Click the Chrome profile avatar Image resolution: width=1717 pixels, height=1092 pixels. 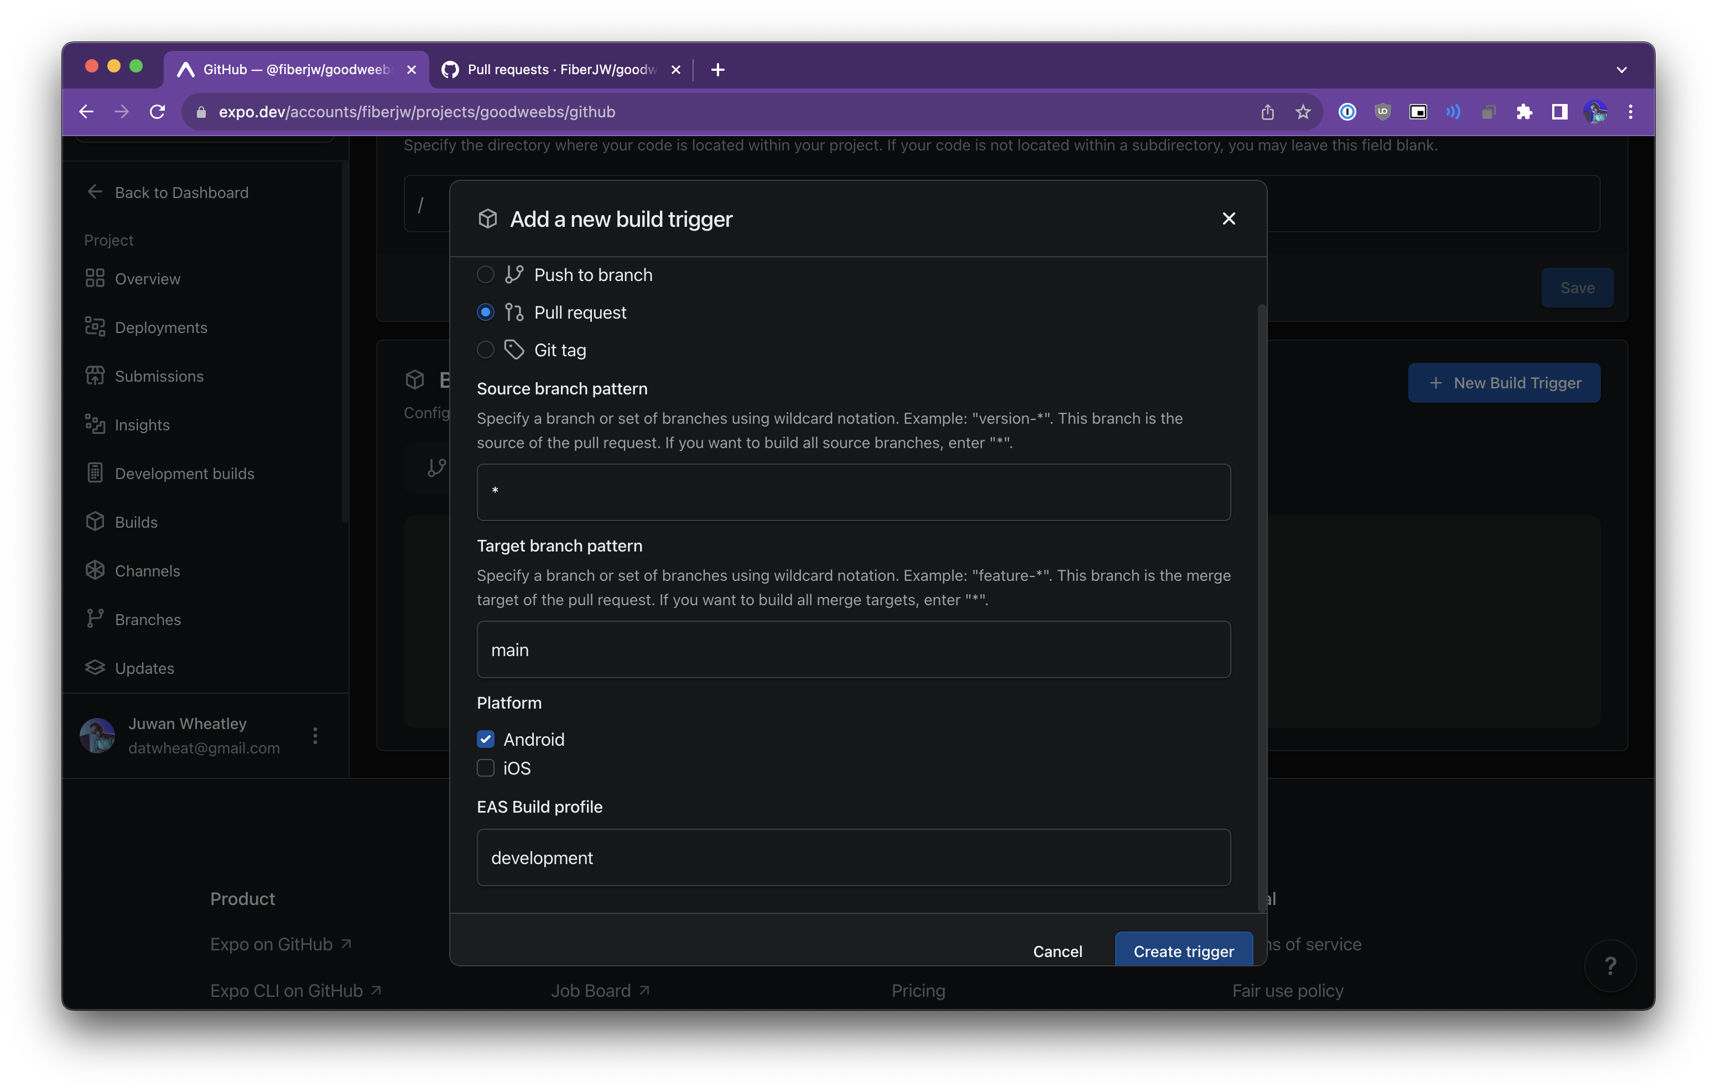coord(1595,112)
